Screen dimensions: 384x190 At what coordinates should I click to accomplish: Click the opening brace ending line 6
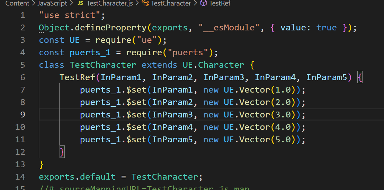[x=360, y=77]
